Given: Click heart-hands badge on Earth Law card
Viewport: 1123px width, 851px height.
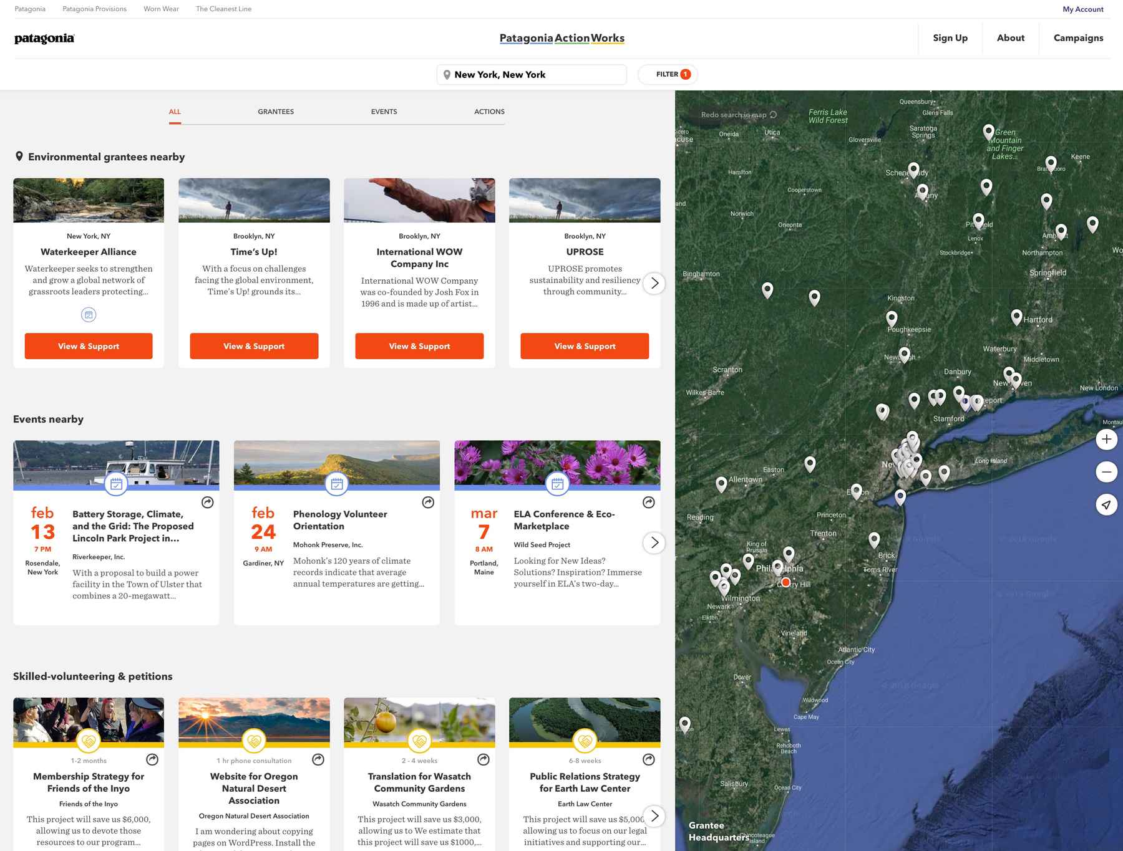Looking at the screenshot, I should (x=585, y=741).
